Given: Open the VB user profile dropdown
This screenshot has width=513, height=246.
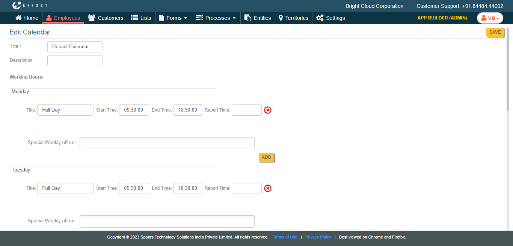Looking at the screenshot, I should [x=490, y=18].
